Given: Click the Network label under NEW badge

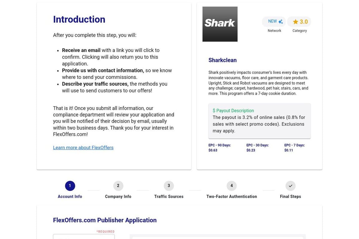Looking at the screenshot, I should point(274,30).
